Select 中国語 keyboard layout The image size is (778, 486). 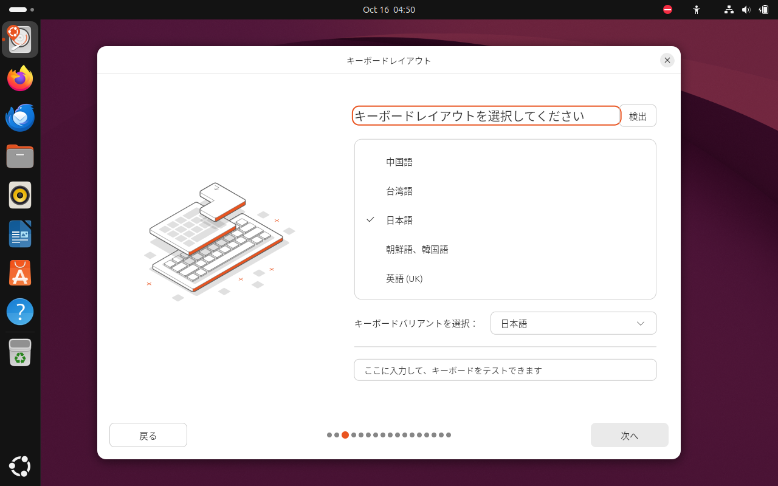pos(505,162)
